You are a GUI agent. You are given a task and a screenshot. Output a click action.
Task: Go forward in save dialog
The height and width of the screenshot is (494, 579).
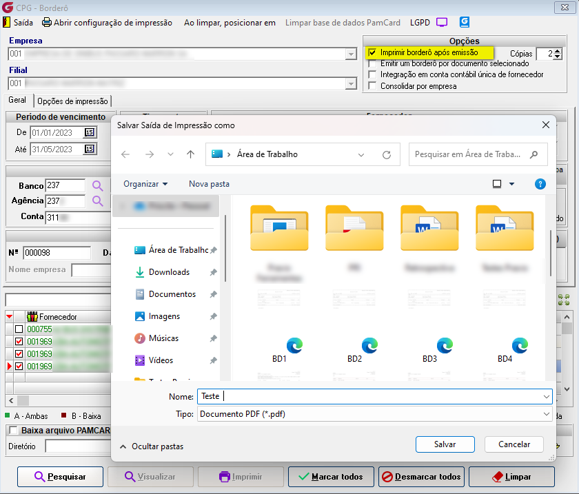(150, 154)
